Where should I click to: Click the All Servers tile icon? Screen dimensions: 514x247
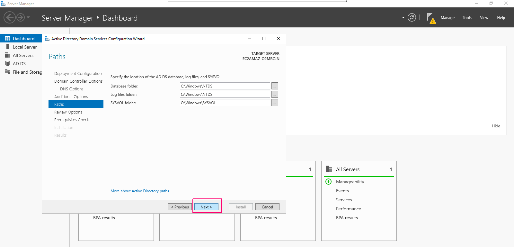(329, 169)
